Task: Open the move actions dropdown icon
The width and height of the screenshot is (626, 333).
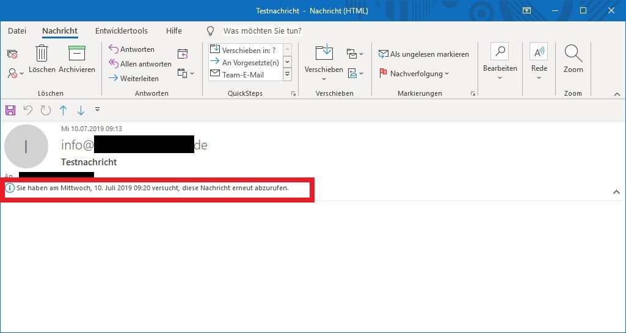Action: 355,73
